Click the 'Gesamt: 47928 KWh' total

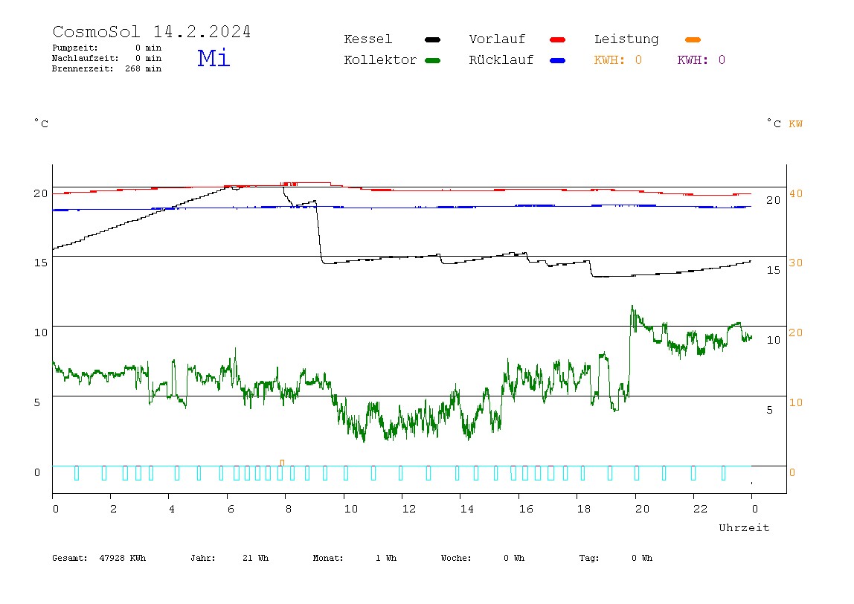(x=99, y=558)
